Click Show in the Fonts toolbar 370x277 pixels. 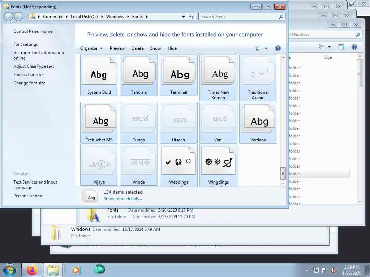pos(155,48)
